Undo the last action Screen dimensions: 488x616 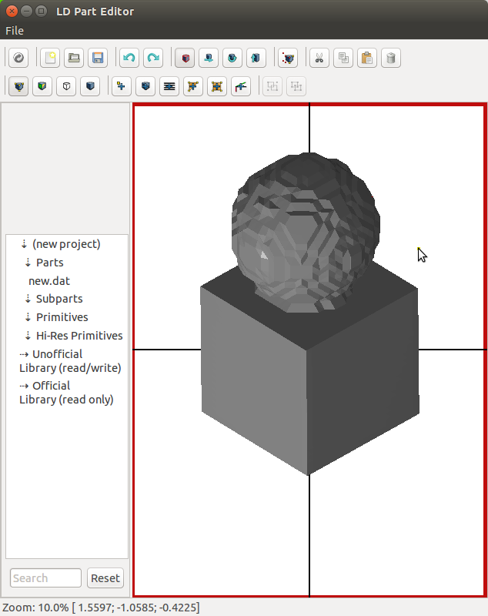tap(129, 58)
